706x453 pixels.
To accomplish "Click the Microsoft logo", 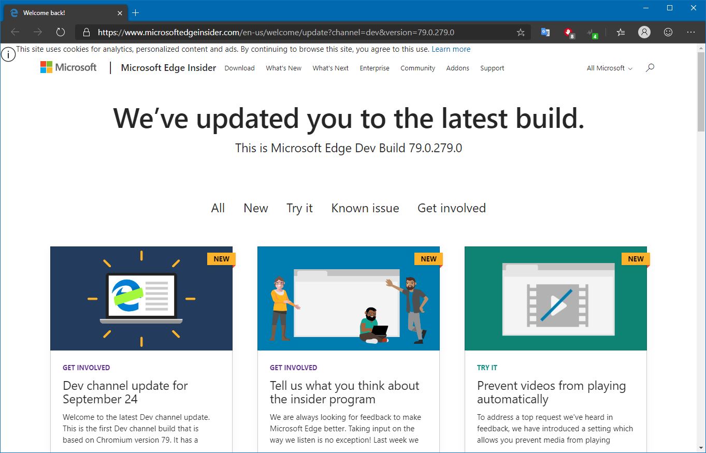I will pyautogui.click(x=68, y=67).
